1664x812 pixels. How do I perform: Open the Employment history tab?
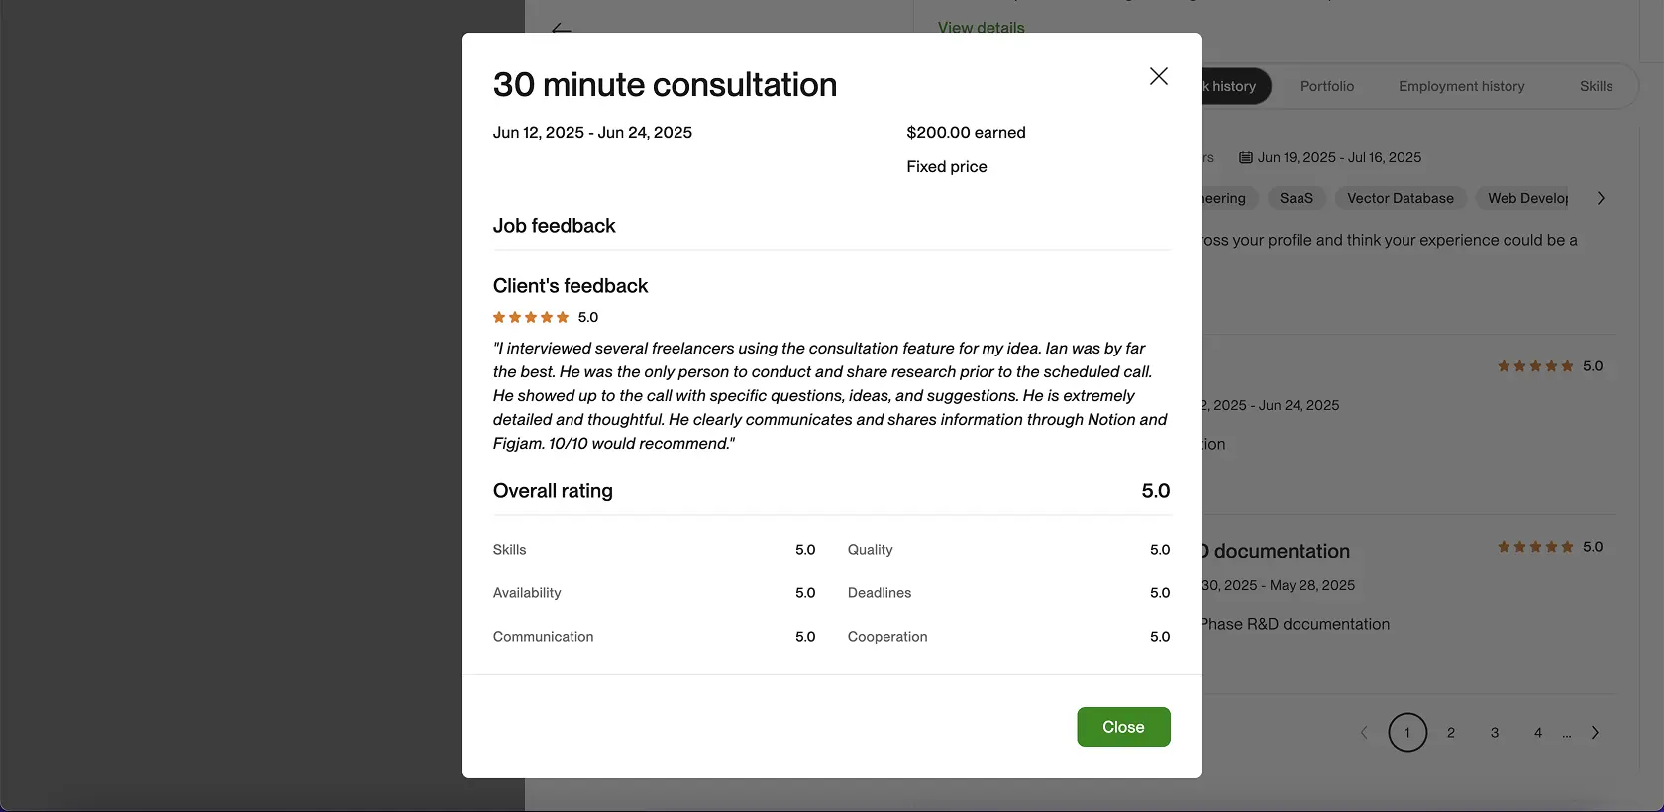(1461, 86)
